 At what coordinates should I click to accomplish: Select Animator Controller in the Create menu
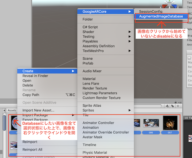pyautogui.click(x=106, y=123)
